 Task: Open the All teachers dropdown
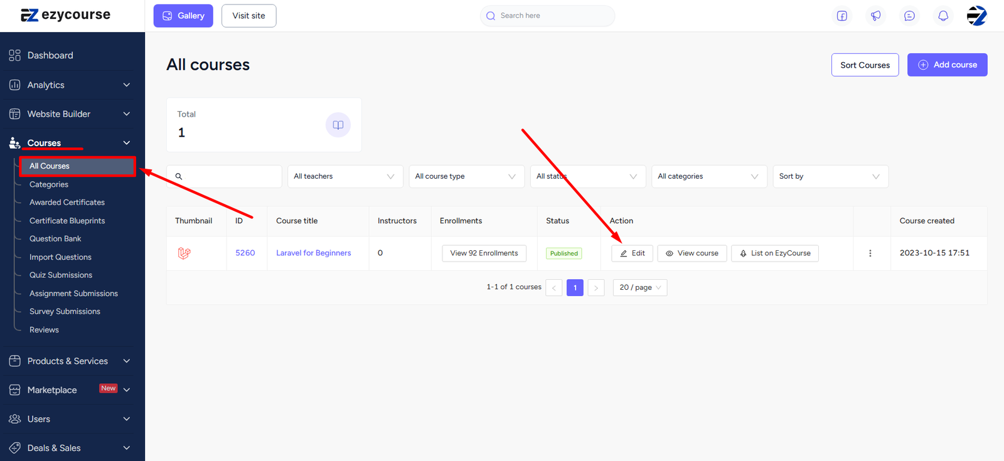[x=344, y=176]
